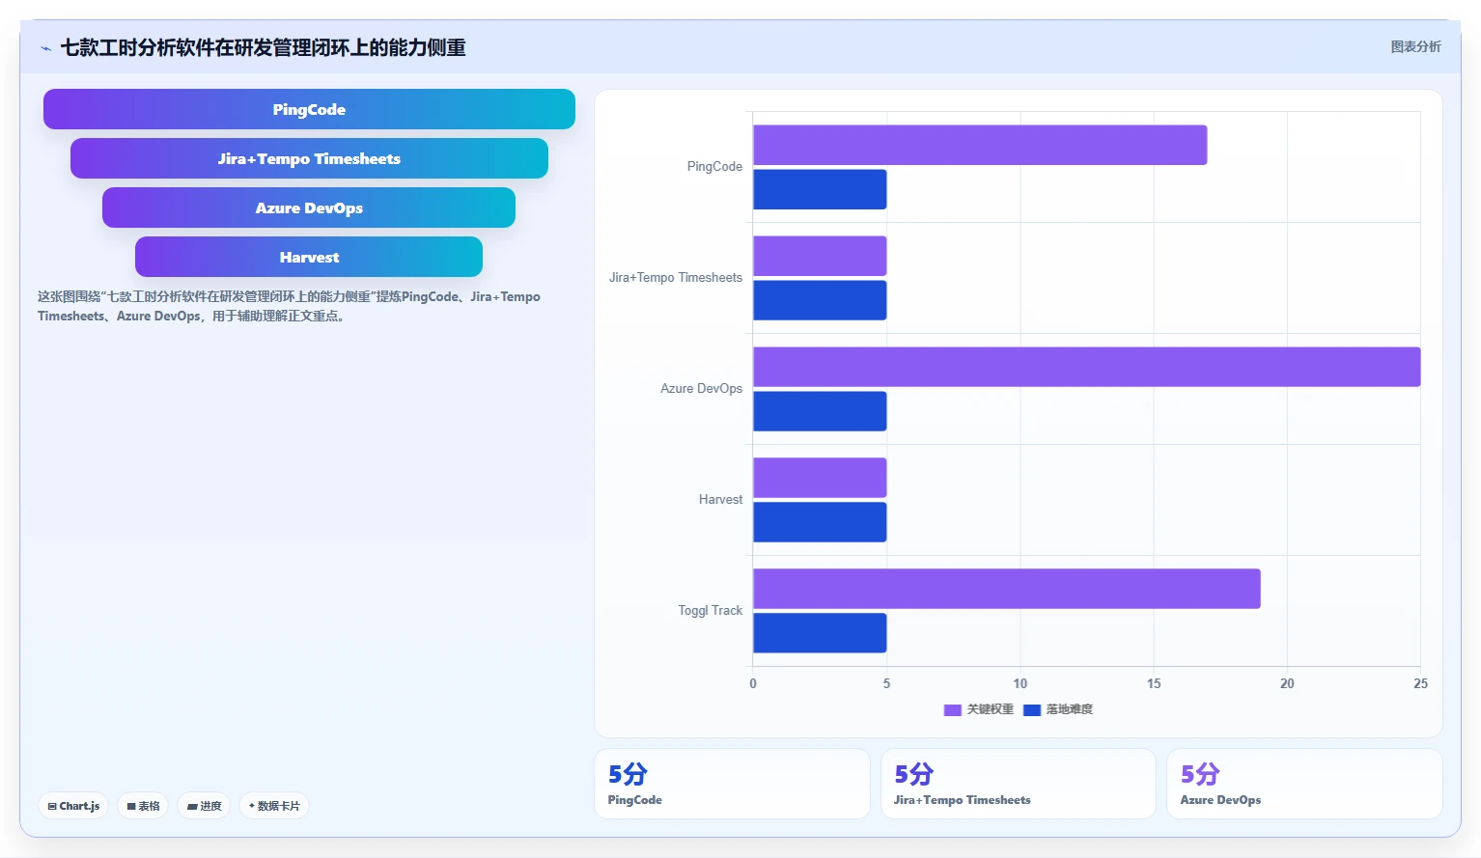The image size is (1481, 858).
Task: Click Harvest blue 落地难度 bar
Action: pos(820,522)
